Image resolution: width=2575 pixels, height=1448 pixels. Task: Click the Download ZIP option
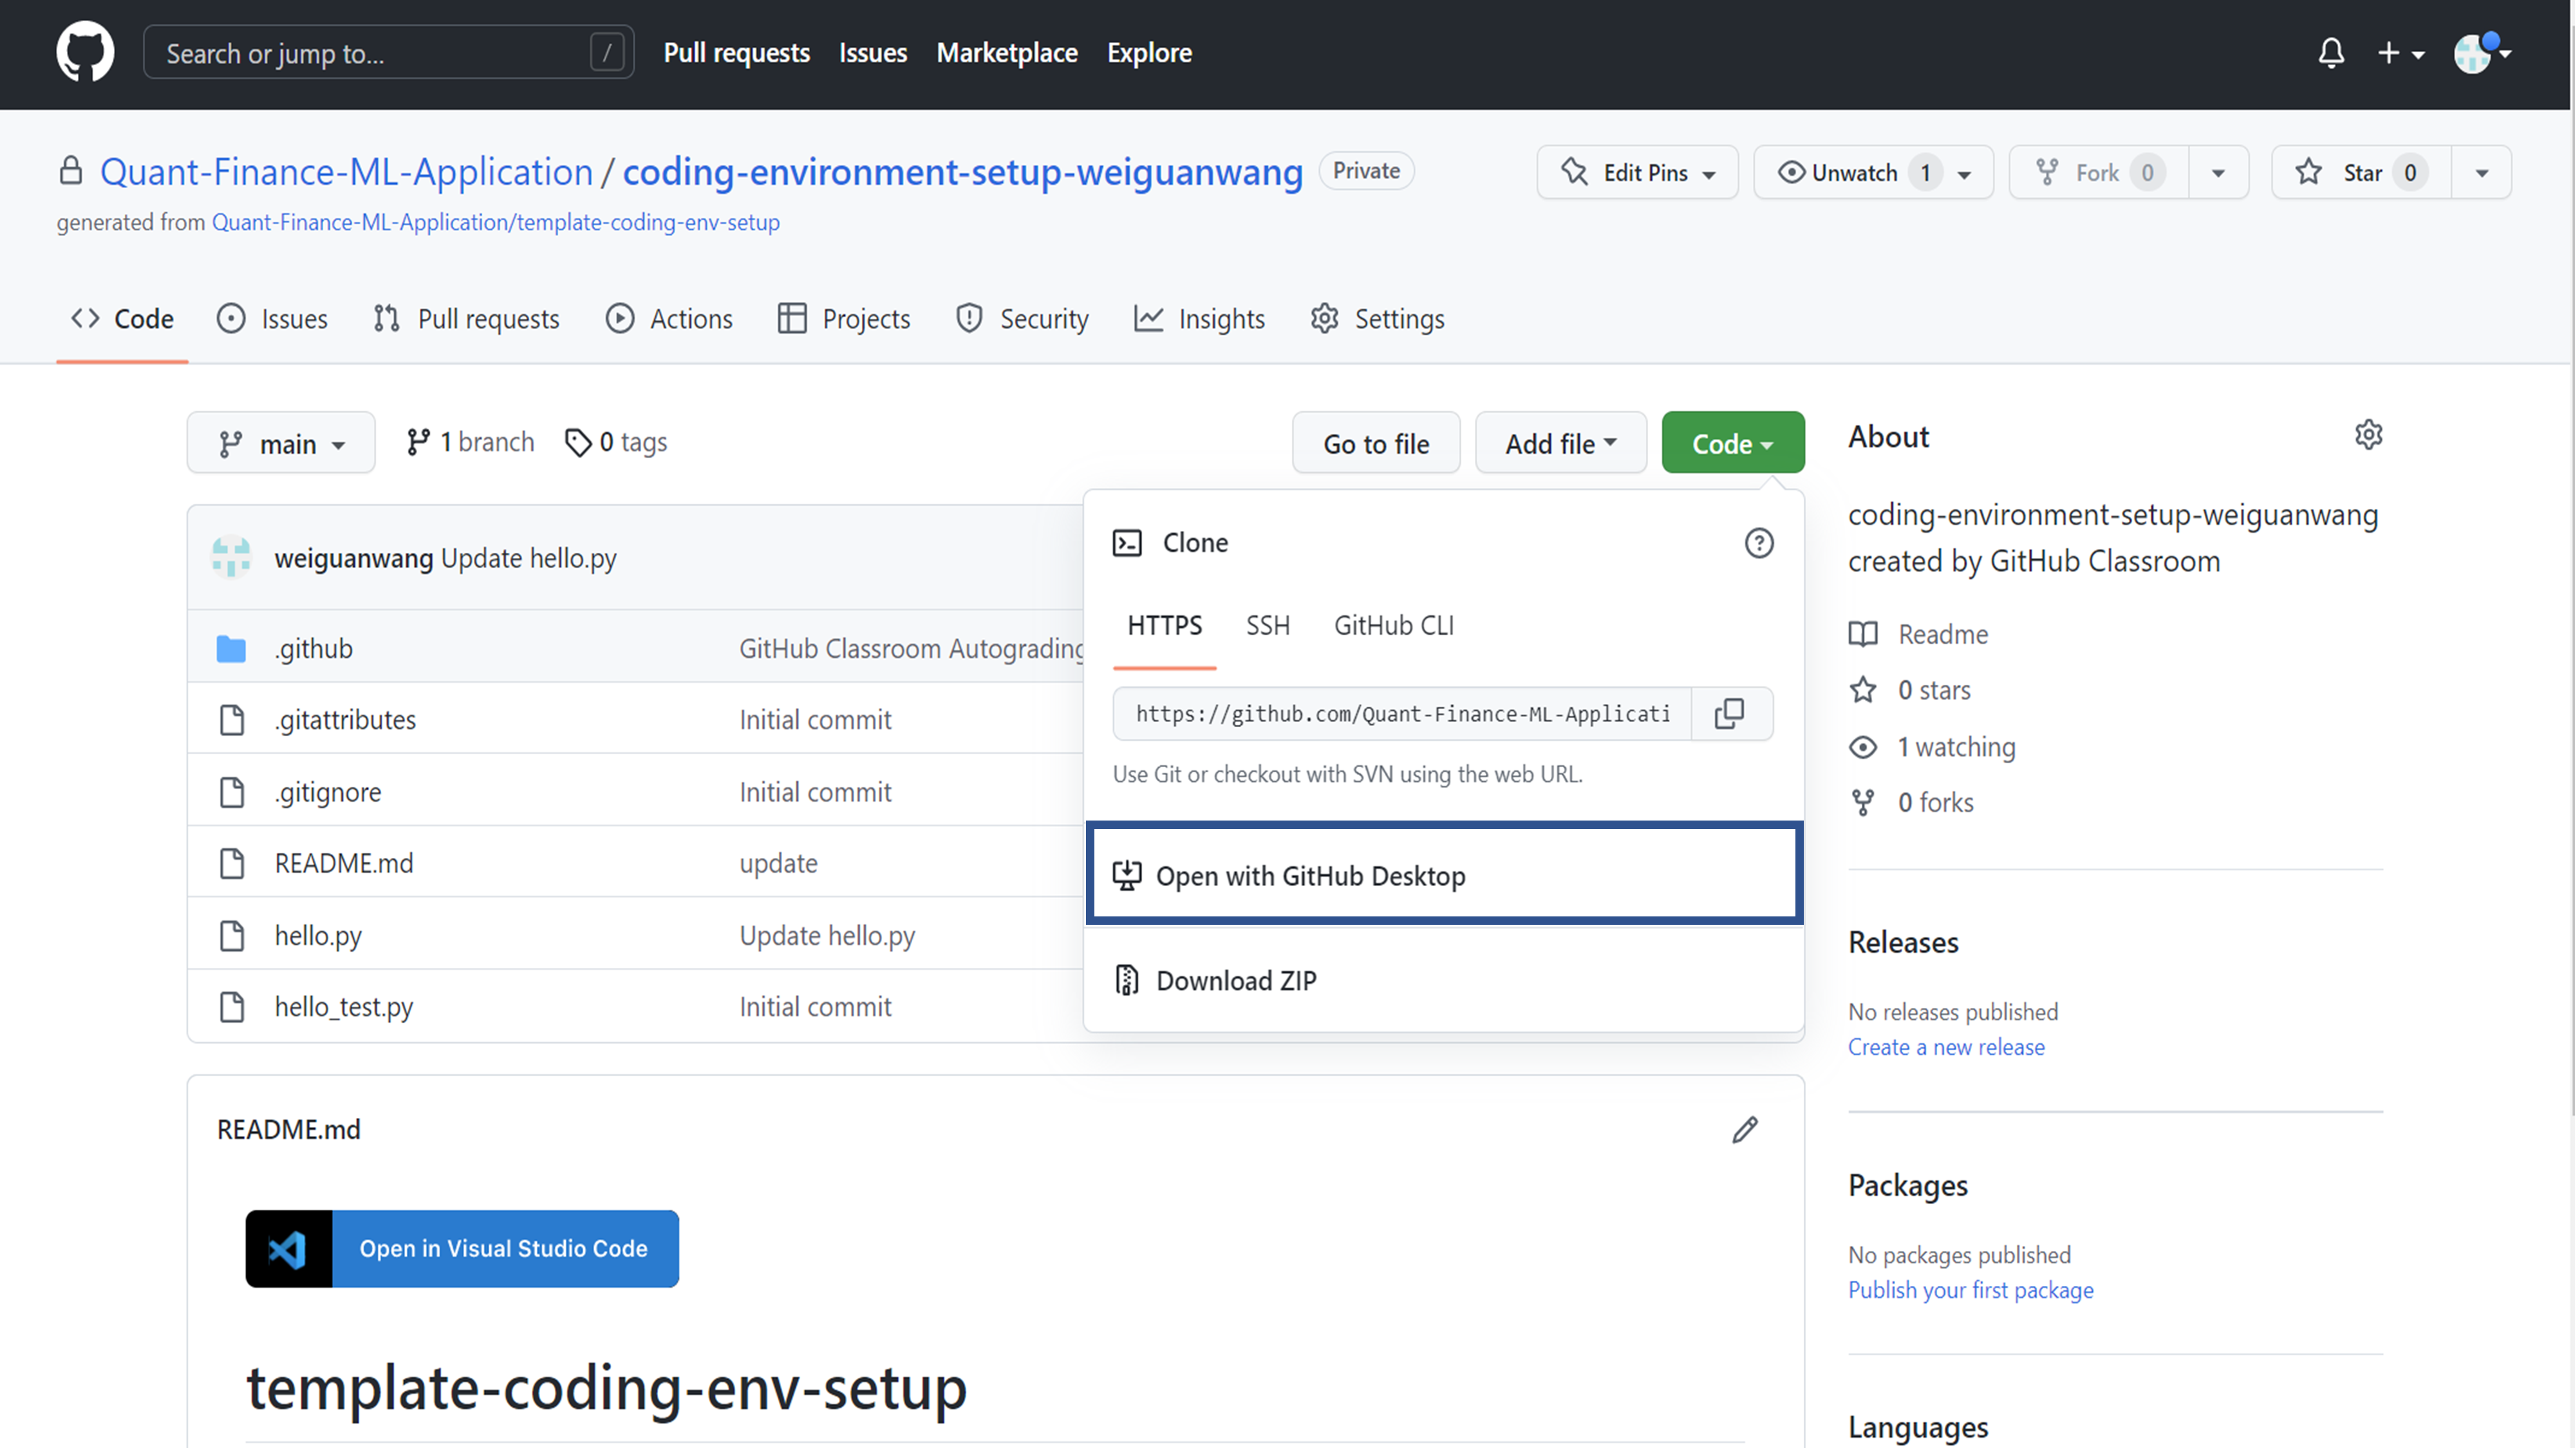coord(1238,979)
